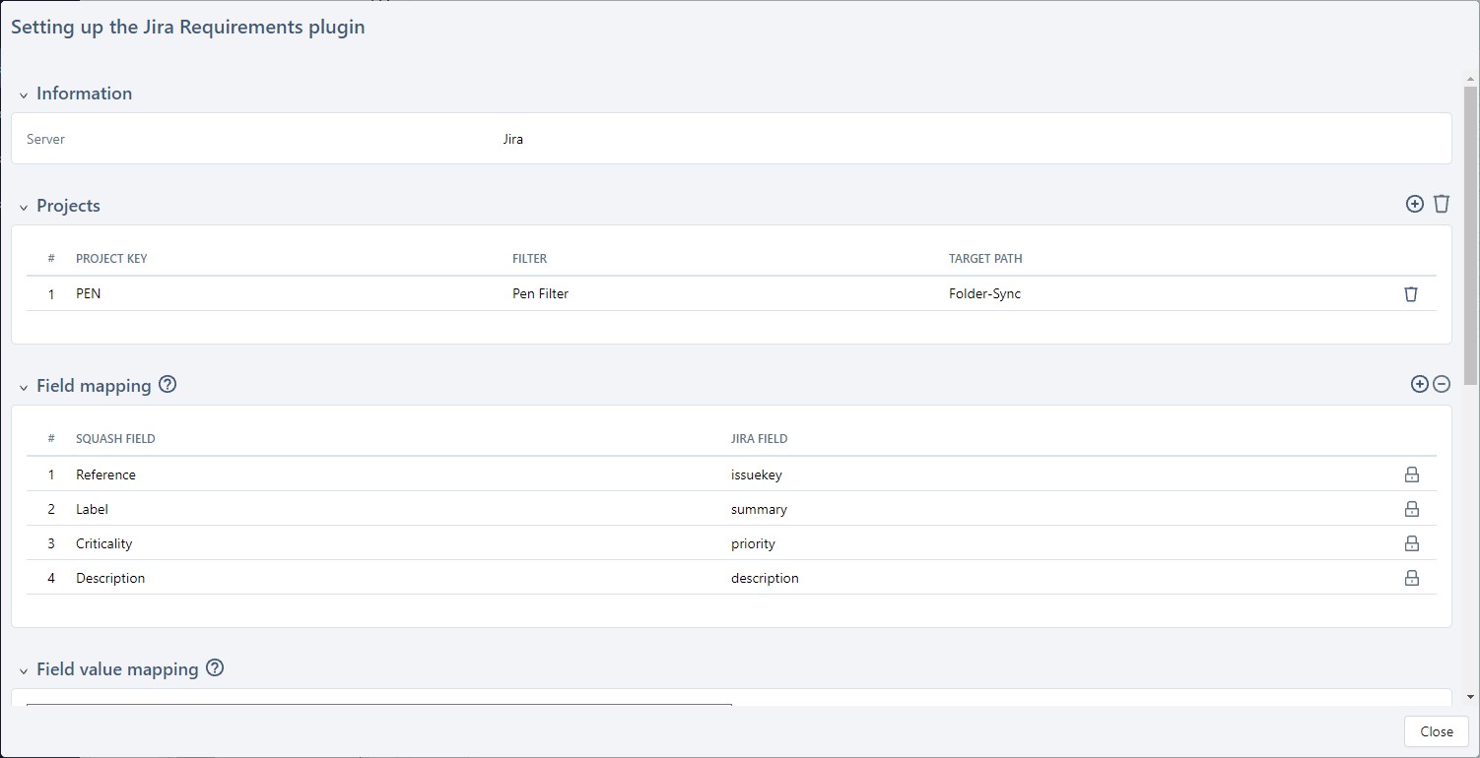
Task: Collapse the Projects section
Action: click(24, 207)
